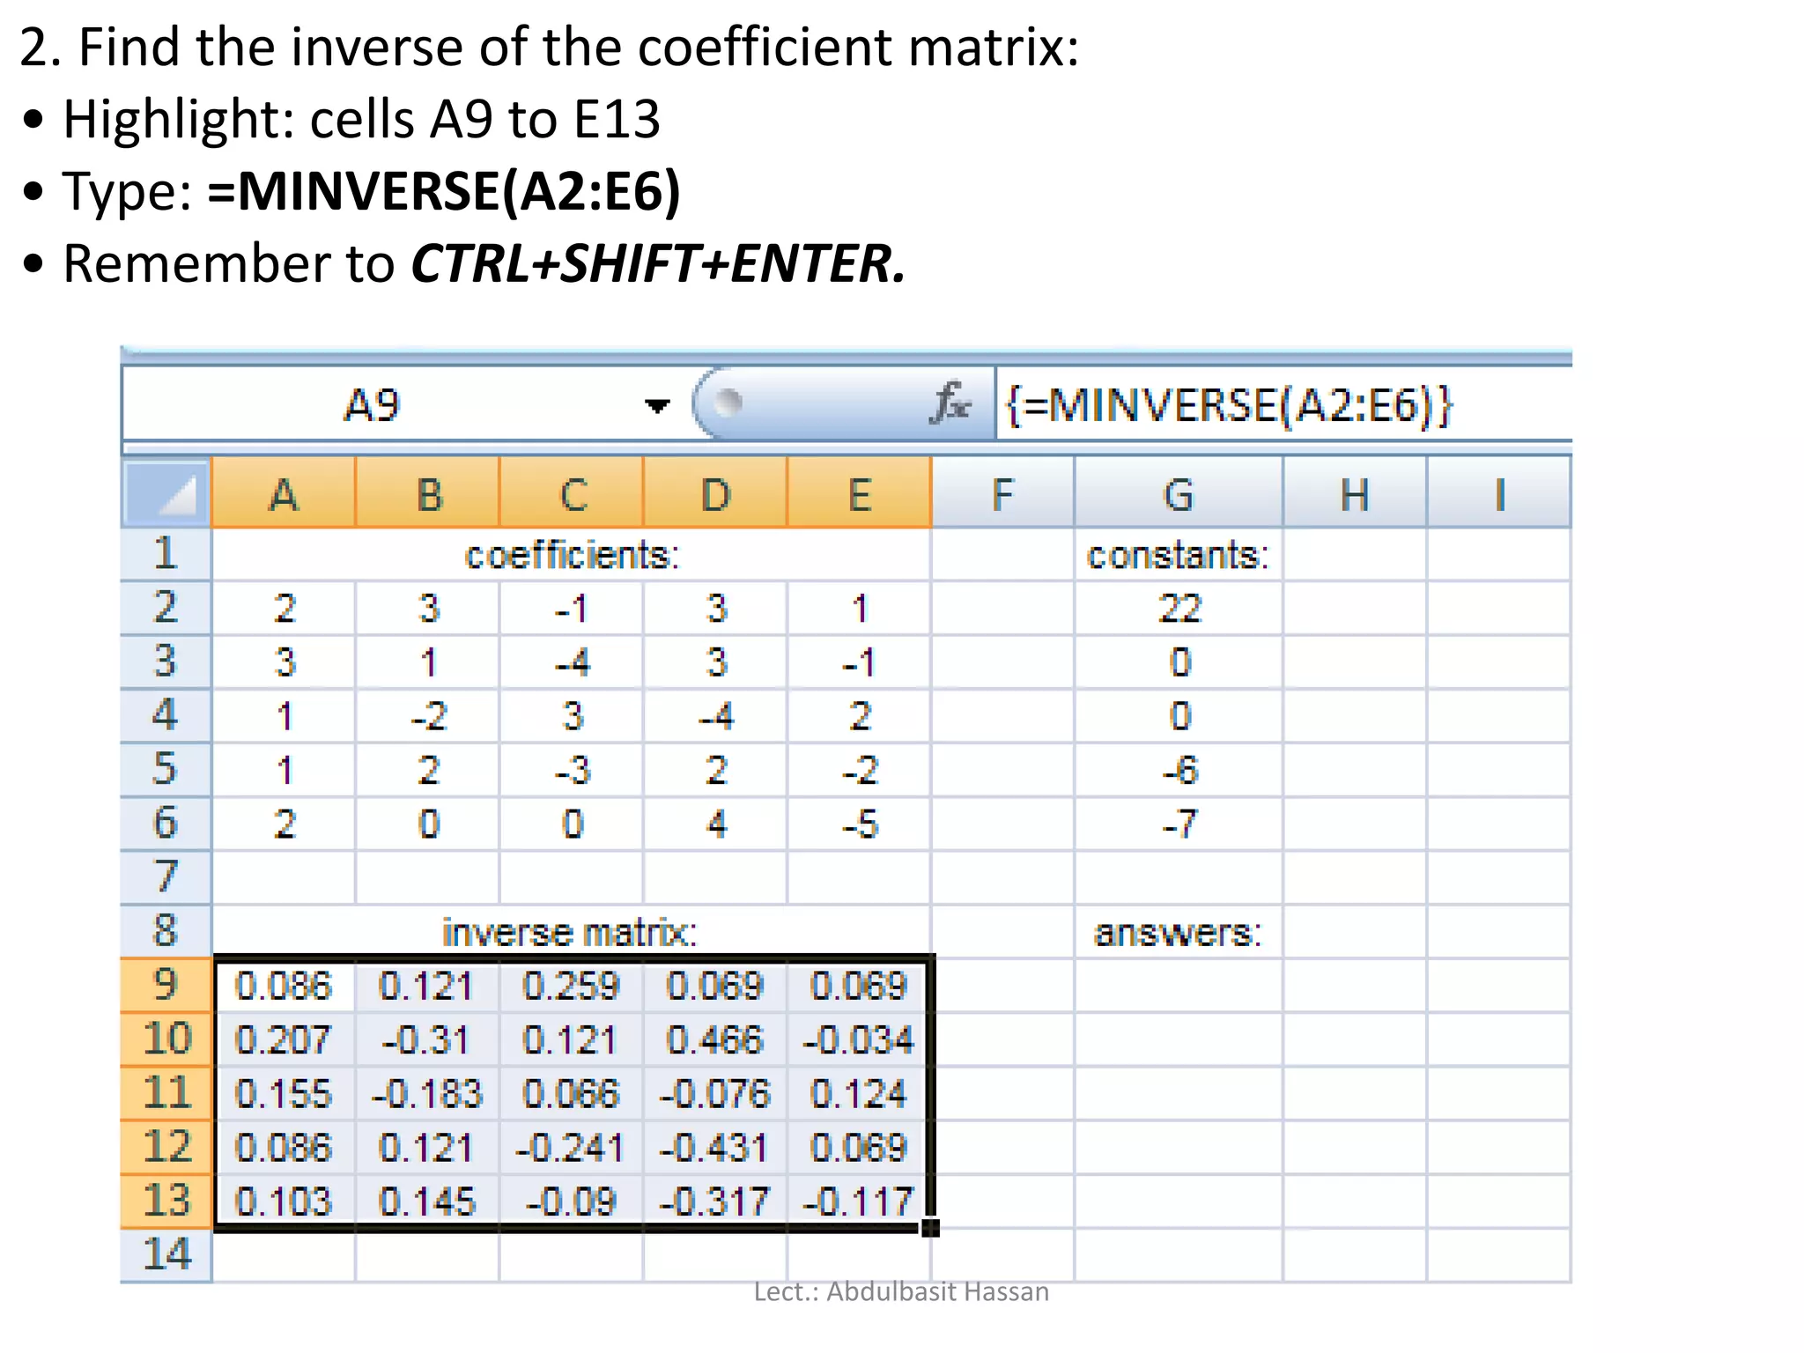Click cell A13 with value 0.103
This screenshot has height=1353, width=1804.
[284, 1201]
